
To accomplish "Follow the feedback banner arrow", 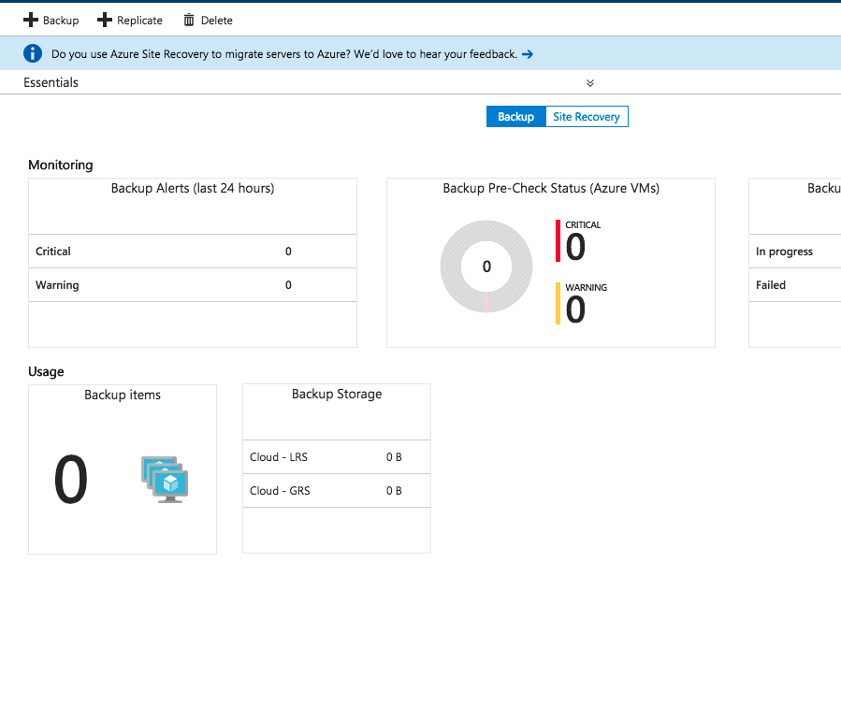I will (x=528, y=54).
